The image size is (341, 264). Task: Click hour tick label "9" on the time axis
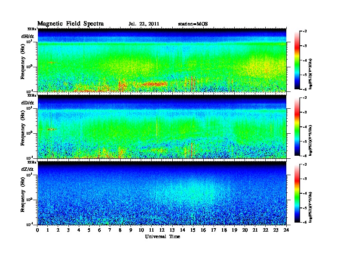(131, 230)
